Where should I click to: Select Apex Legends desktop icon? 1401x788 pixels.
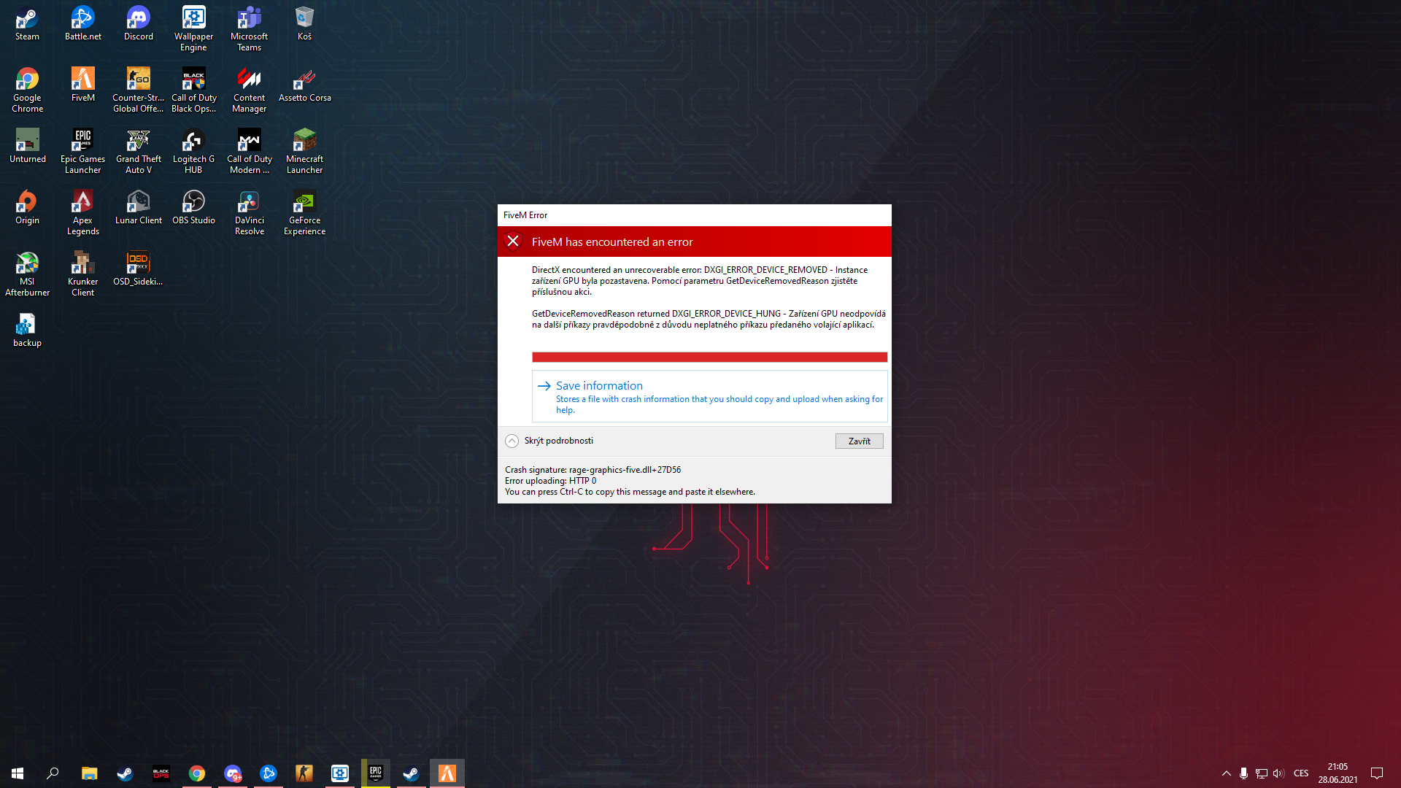tap(82, 213)
